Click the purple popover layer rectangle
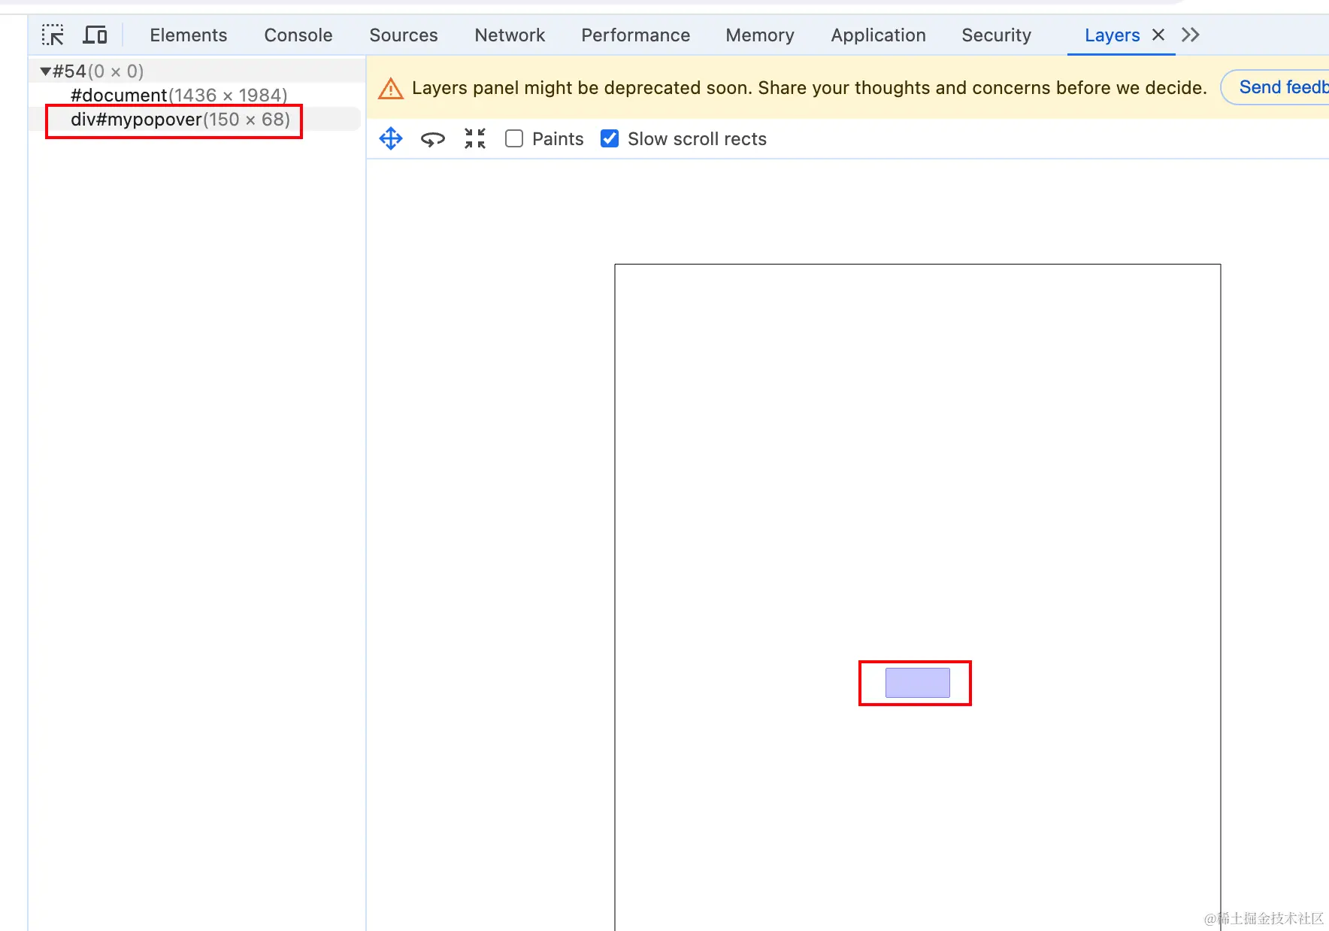 point(918,683)
